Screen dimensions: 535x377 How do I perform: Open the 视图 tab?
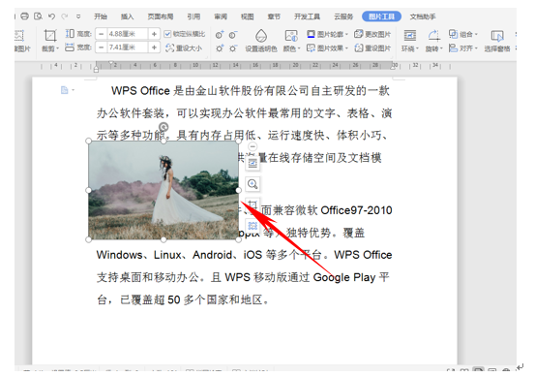[247, 16]
